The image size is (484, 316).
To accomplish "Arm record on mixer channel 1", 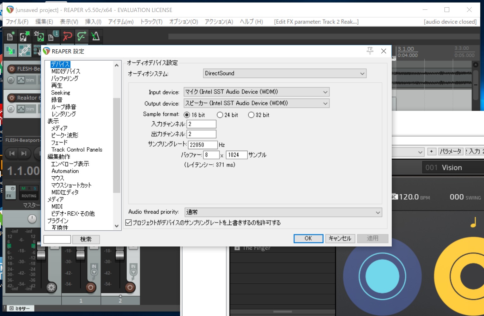I will 91,287.
